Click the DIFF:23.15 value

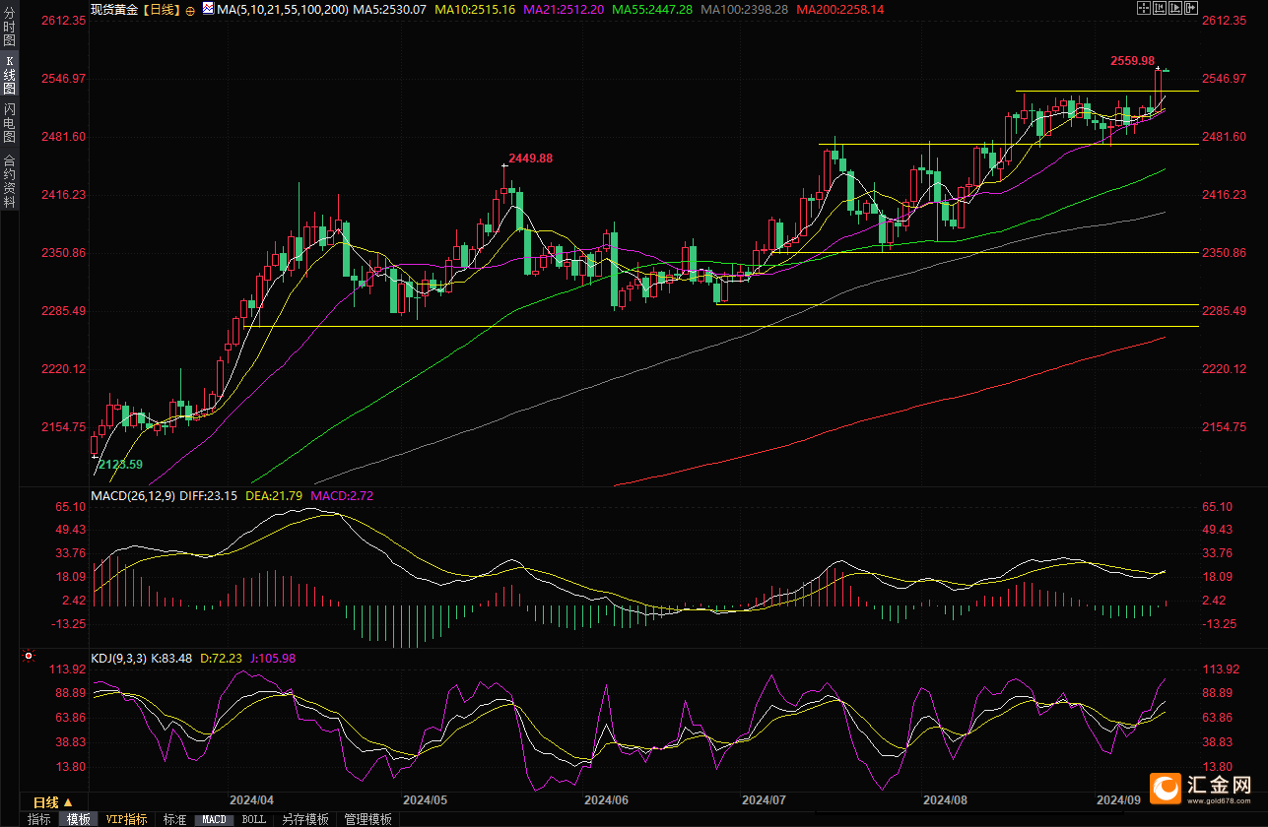pyautogui.click(x=209, y=495)
